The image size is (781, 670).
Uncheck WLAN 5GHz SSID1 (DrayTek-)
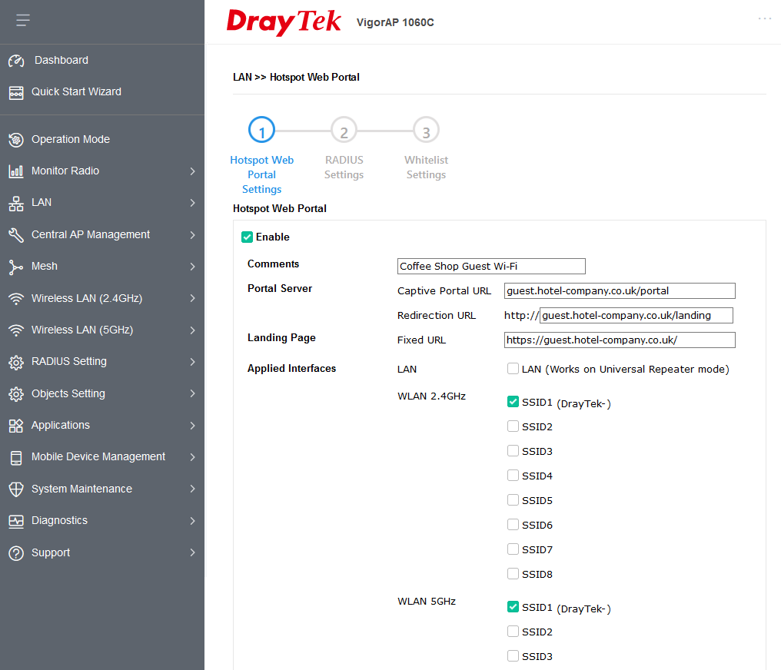(513, 606)
